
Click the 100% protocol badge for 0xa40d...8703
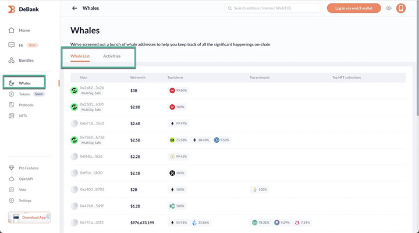(x=260, y=189)
